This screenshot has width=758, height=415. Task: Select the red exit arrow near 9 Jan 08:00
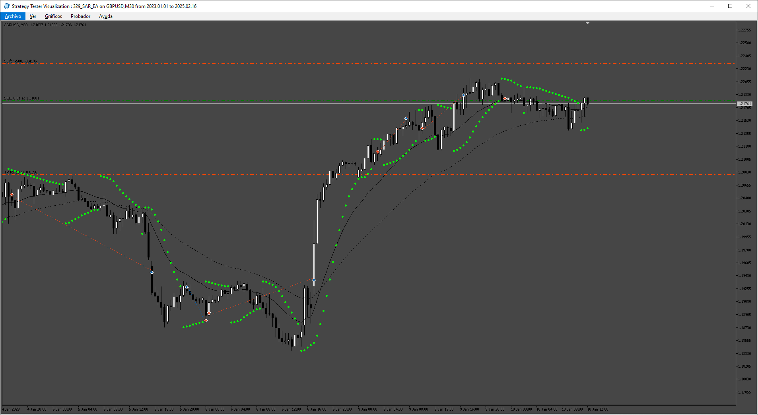tap(422, 129)
